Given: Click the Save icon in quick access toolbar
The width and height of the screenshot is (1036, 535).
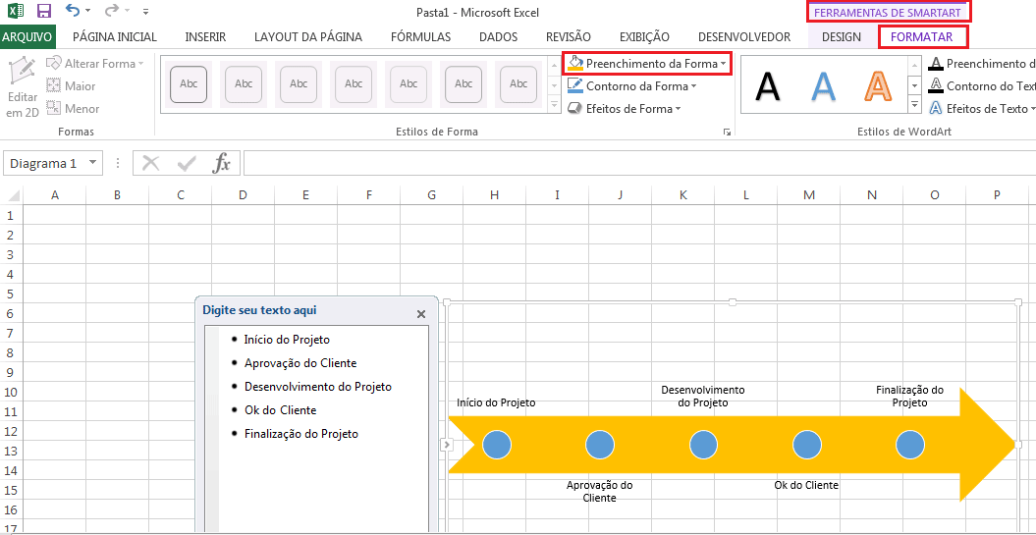Looking at the screenshot, I should tap(43, 12).
